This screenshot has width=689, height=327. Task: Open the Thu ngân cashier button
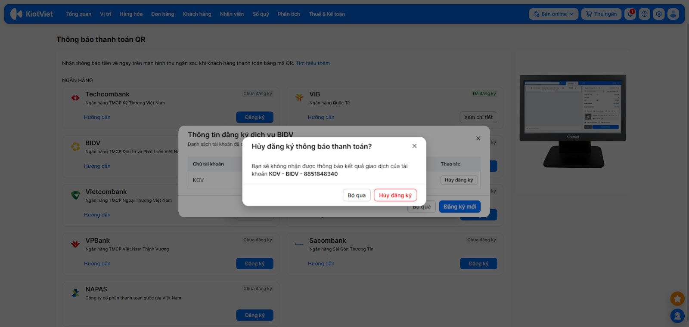point(601,14)
